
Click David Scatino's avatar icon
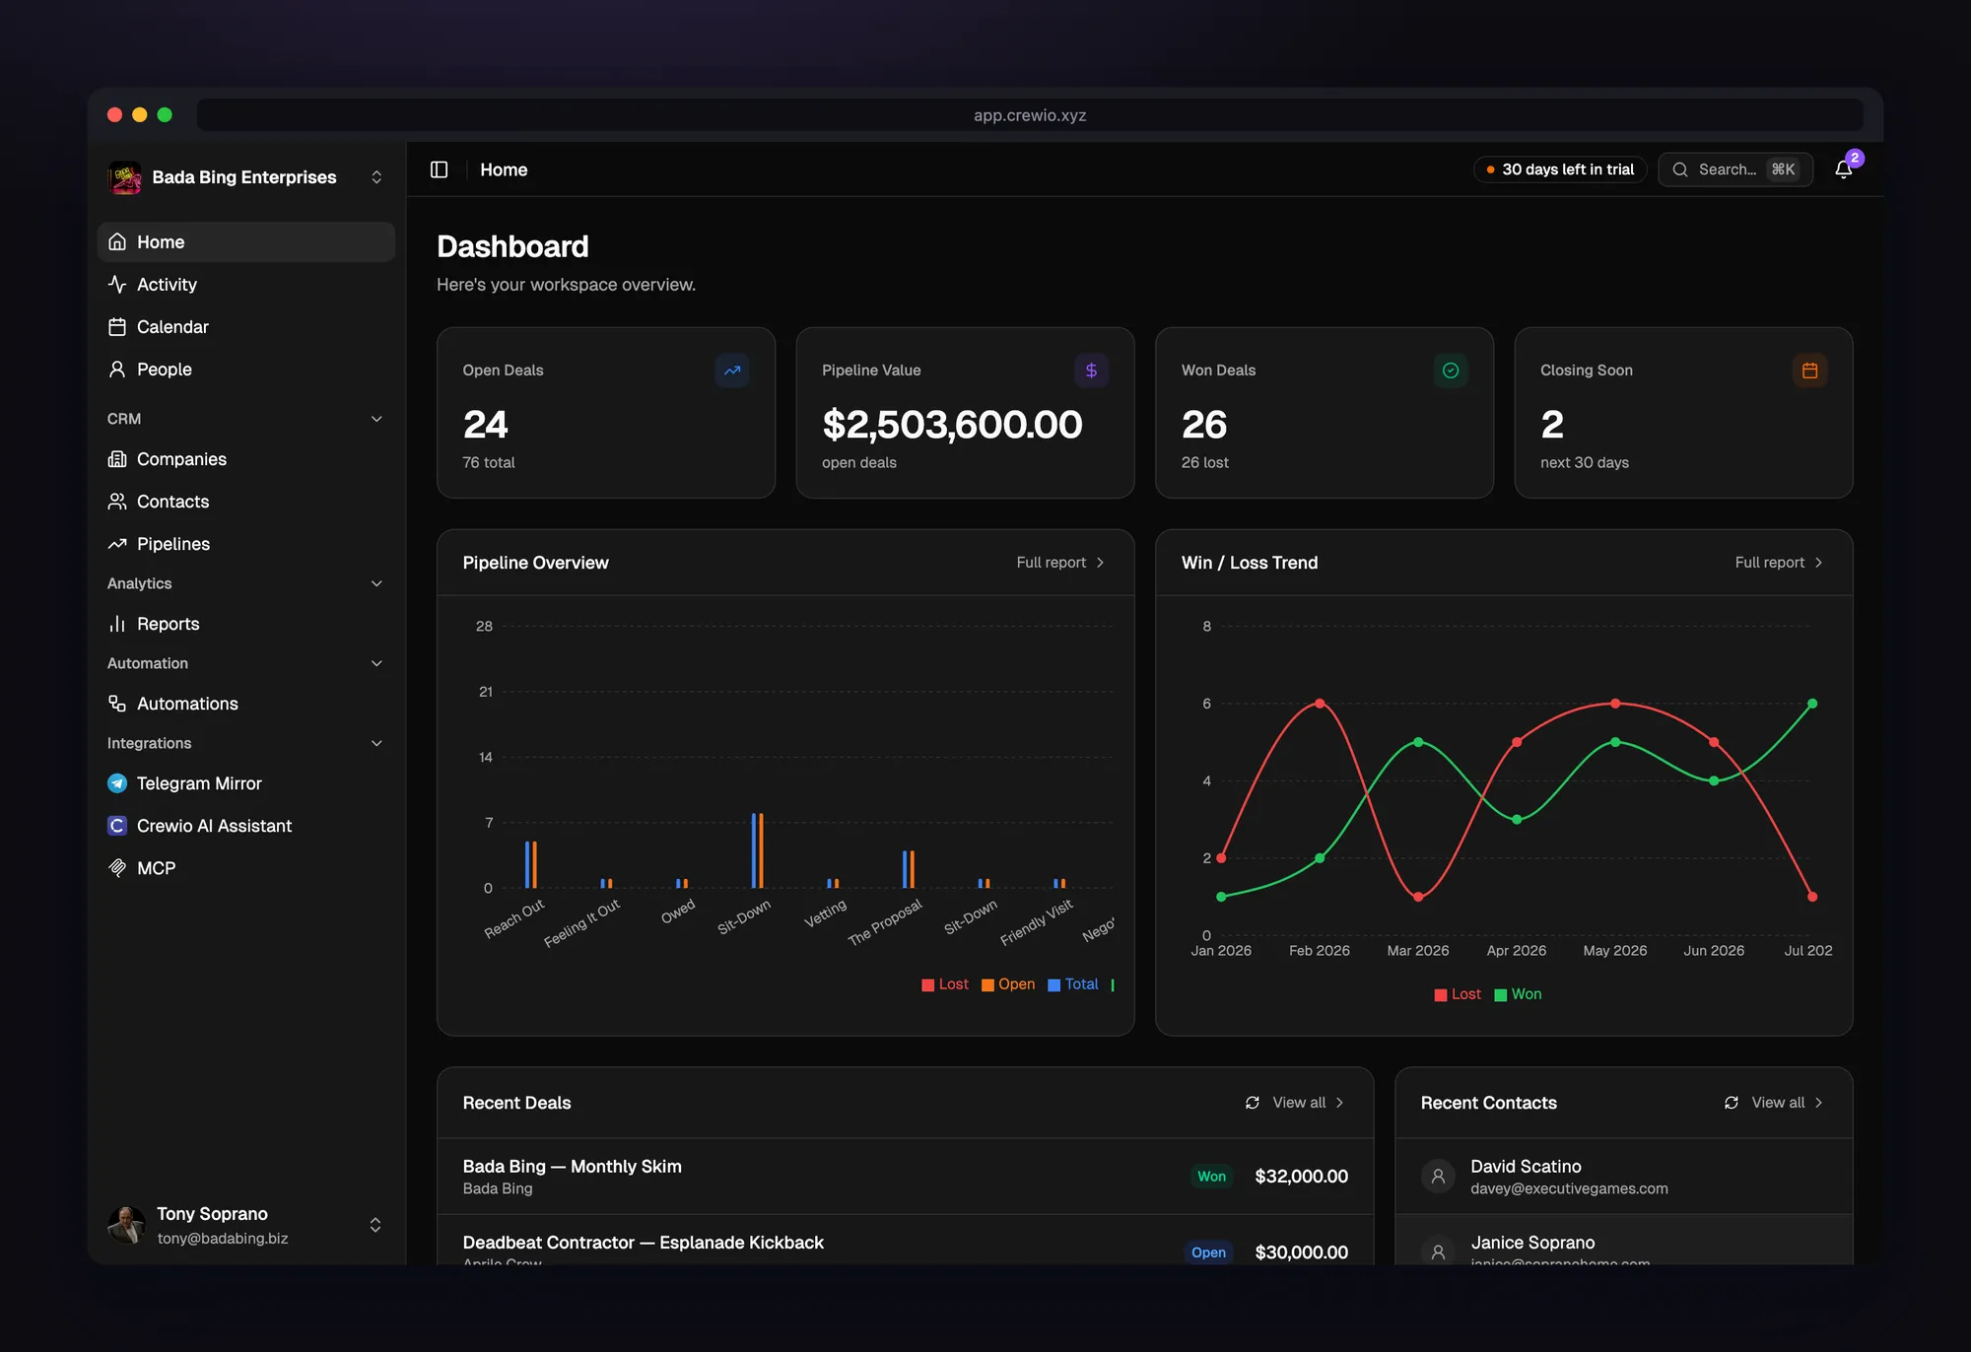(x=1438, y=1176)
